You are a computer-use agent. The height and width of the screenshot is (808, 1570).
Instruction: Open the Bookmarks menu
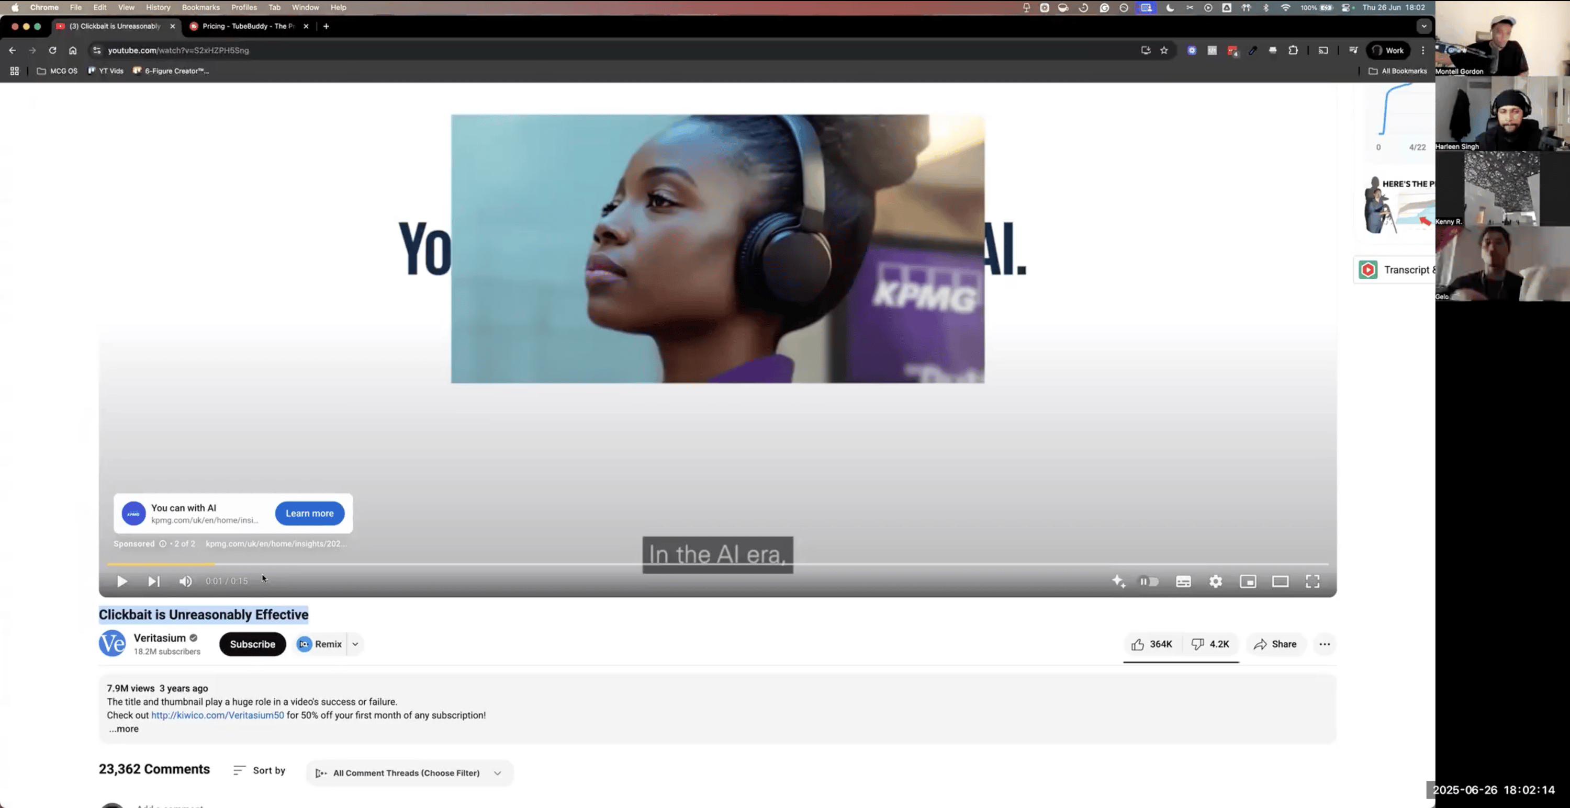[200, 7]
